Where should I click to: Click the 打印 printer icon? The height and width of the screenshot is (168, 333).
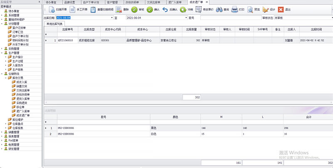(241, 9)
